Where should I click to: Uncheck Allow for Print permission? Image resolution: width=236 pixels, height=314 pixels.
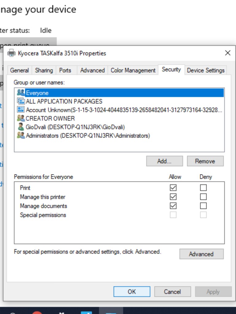(x=173, y=188)
